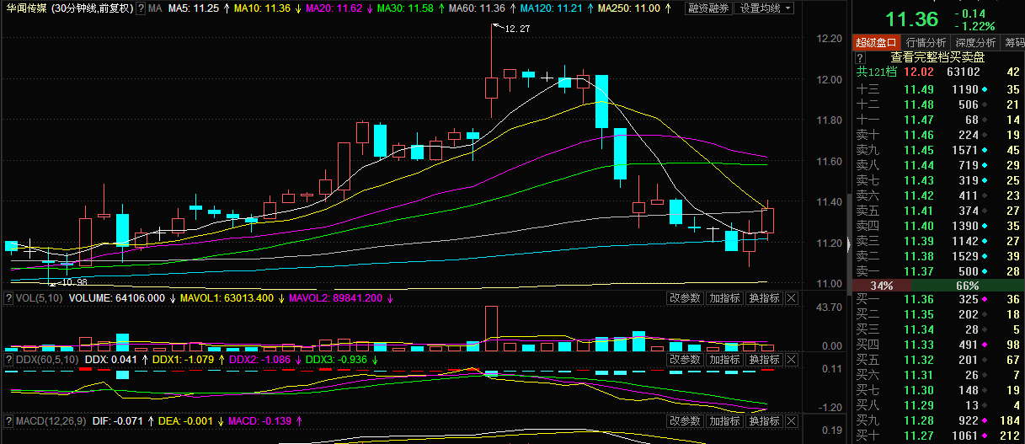The width and height of the screenshot is (1025, 444).
Task: Click 换指标 in DDX panel
Action: point(765,360)
